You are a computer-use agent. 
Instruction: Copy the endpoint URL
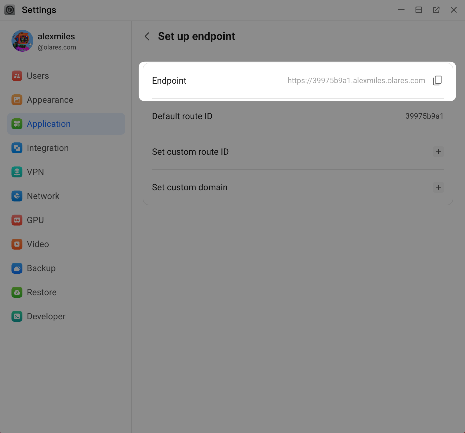(437, 80)
